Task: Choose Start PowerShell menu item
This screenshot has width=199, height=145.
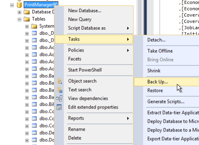Action: (x=94, y=70)
